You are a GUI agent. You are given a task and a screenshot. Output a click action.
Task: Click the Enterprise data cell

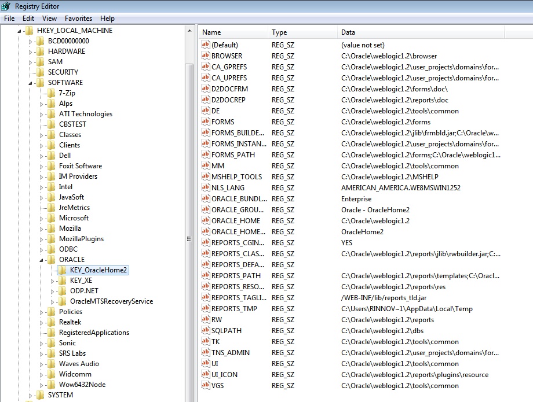pyautogui.click(x=356, y=199)
